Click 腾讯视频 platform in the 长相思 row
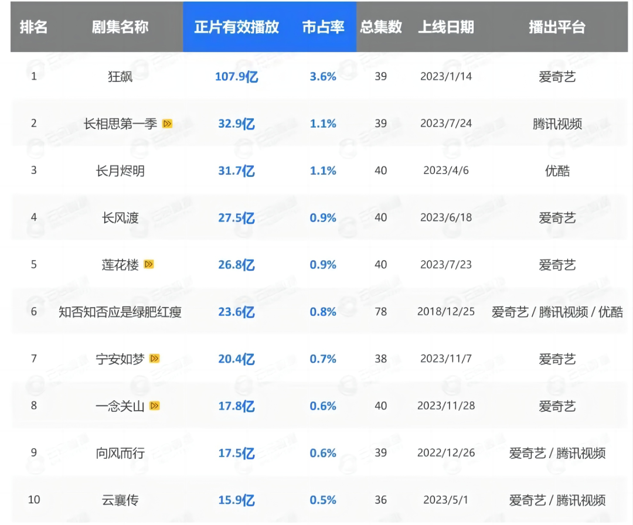 coord(557,124)
